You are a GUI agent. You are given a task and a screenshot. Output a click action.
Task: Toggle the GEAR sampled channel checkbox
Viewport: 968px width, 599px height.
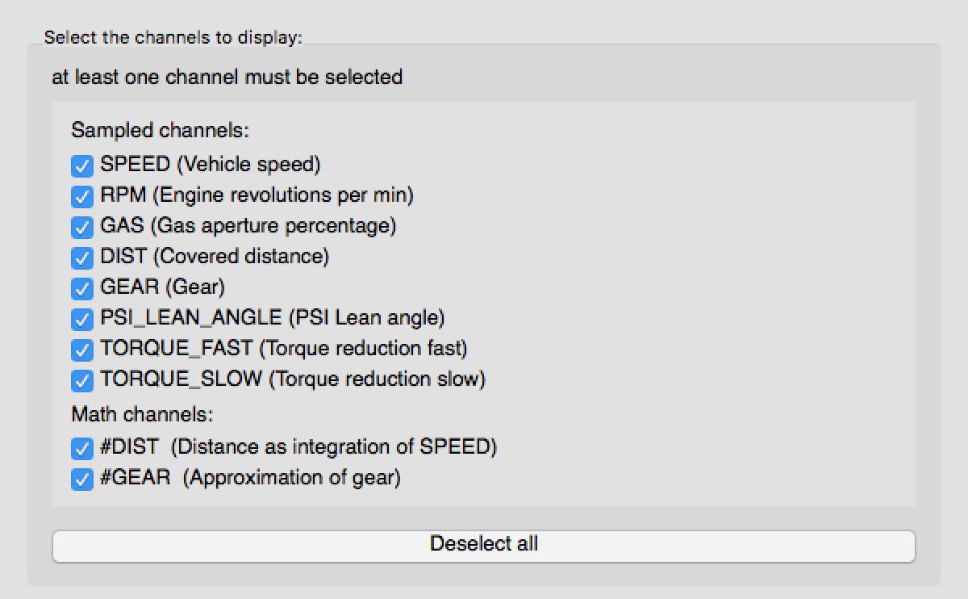point(82,288)
